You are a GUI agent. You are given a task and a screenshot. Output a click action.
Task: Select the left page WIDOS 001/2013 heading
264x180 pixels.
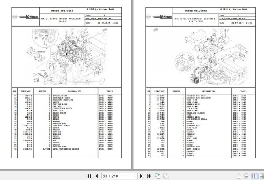click(x=62, y=11)
